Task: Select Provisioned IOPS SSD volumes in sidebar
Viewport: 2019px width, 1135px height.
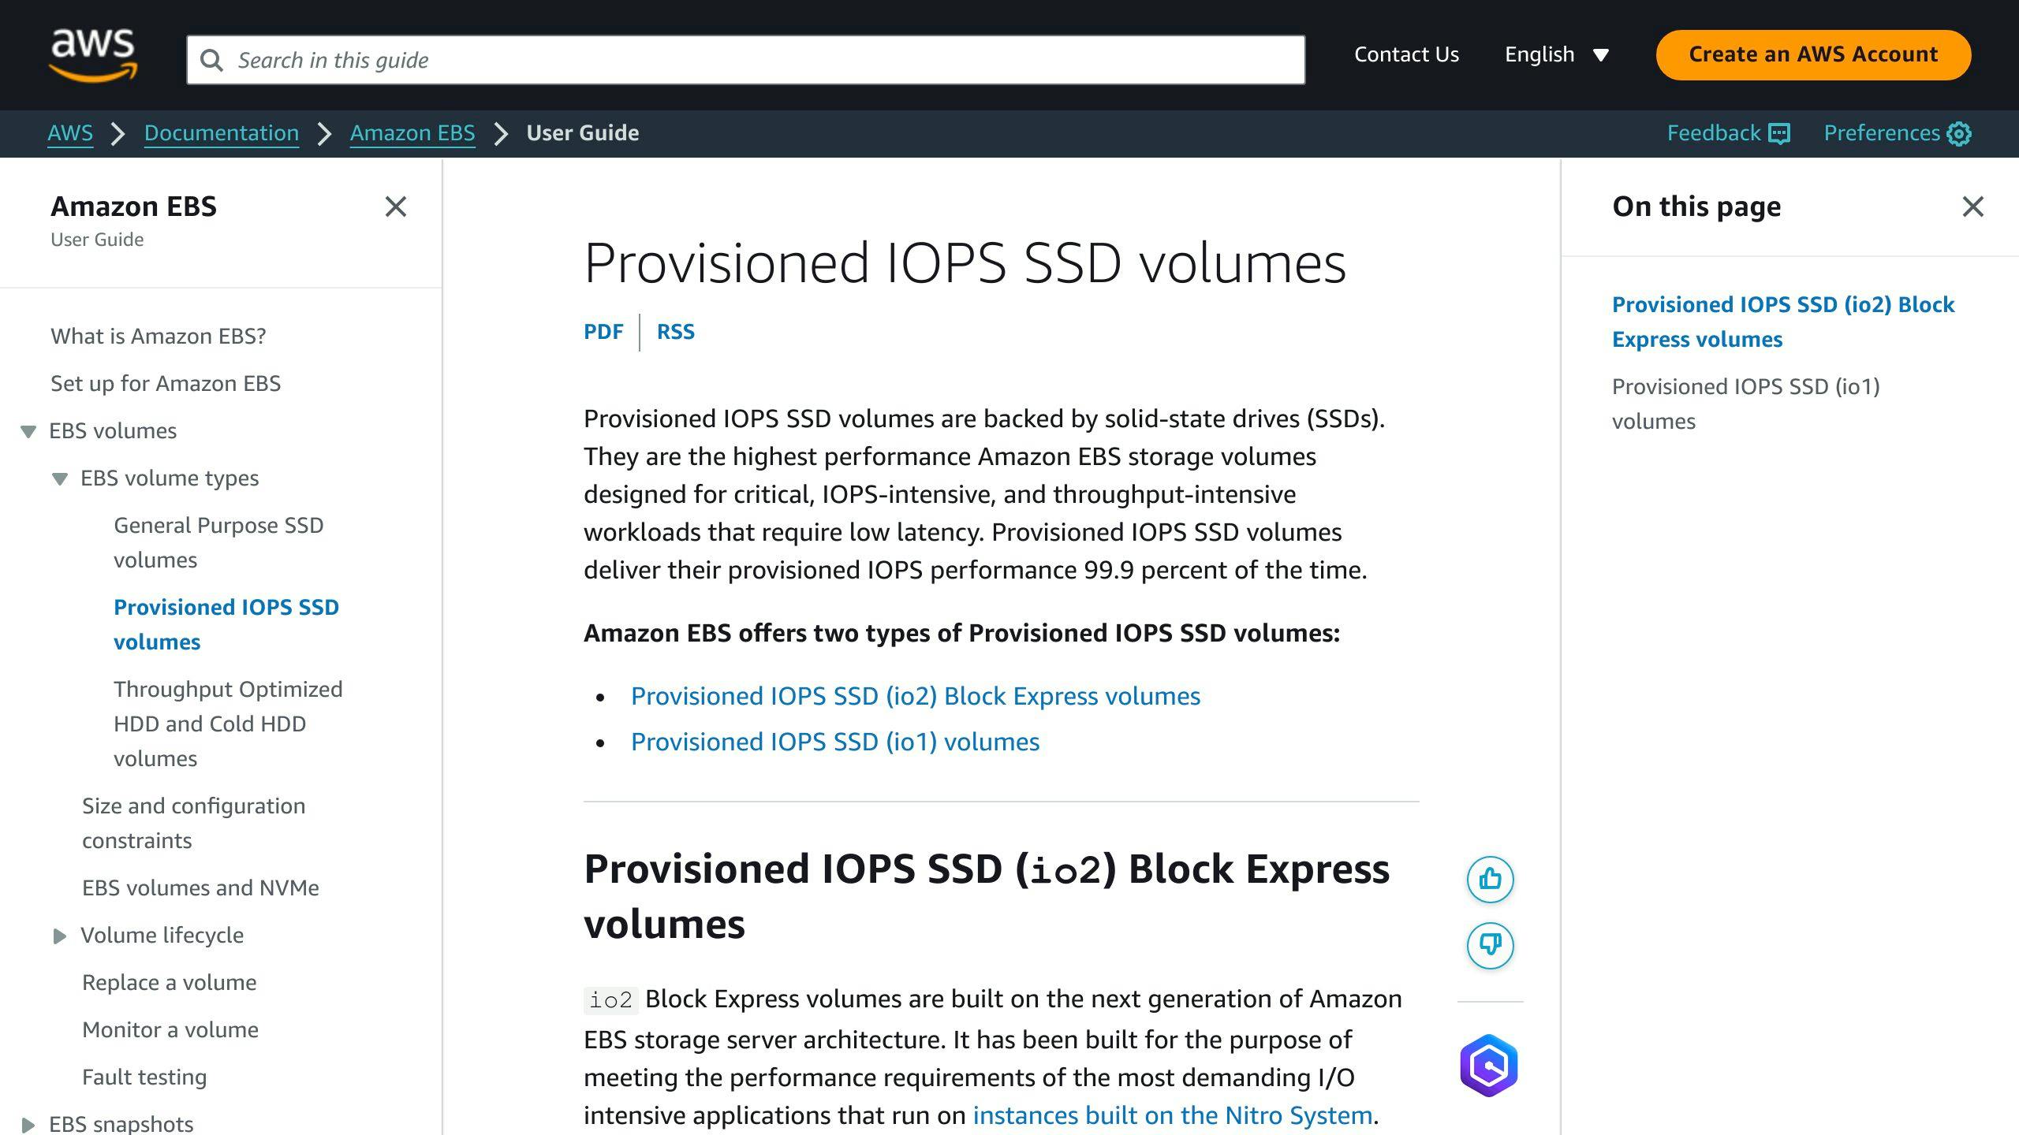Action: [226, 624]
